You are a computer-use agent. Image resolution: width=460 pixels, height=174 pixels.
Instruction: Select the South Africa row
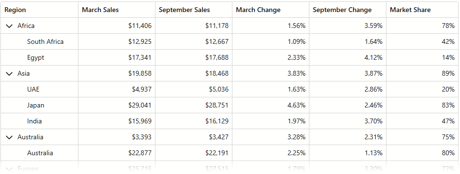coord(230,41)
